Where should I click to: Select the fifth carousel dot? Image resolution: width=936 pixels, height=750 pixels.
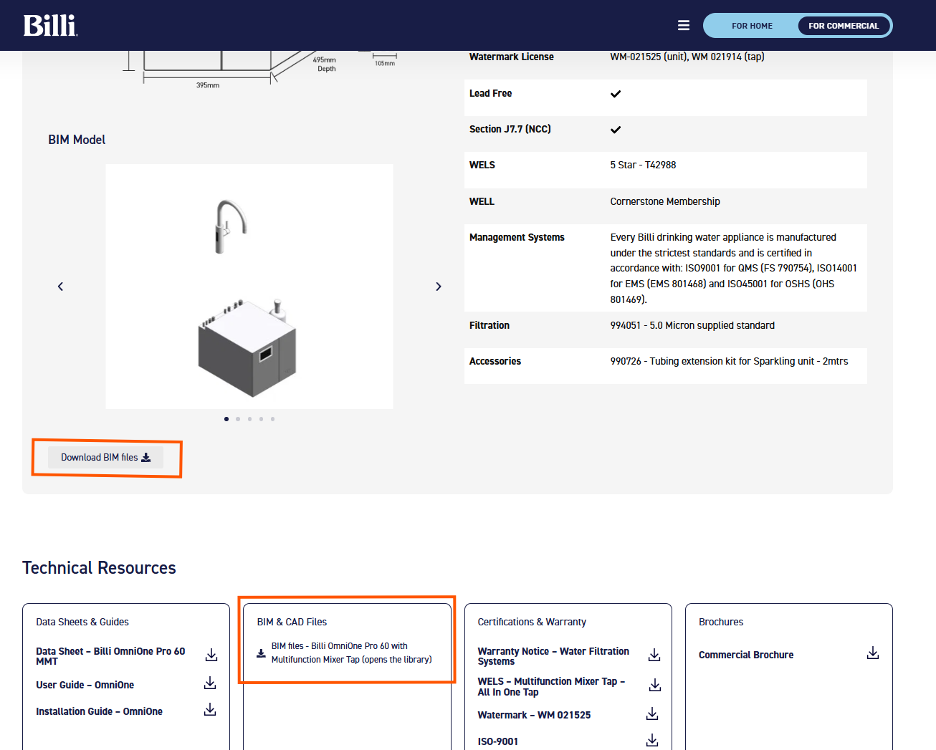tap(272, 419)
